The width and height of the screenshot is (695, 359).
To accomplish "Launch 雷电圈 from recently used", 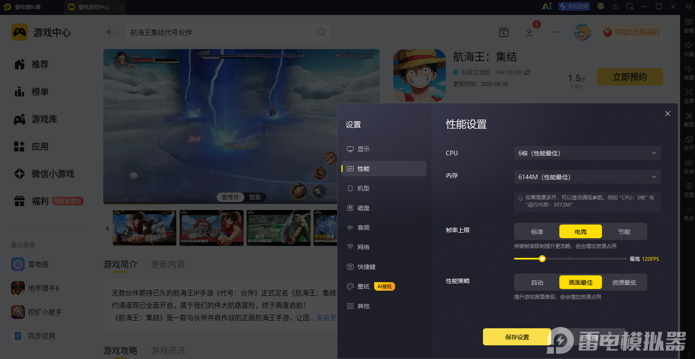I will click(30, 264).
